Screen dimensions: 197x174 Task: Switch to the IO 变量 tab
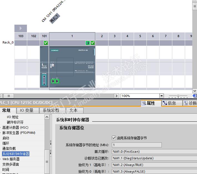pos(28,110)
